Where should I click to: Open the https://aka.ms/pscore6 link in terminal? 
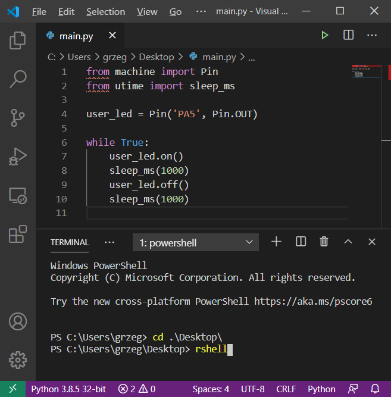pos(313,301)
